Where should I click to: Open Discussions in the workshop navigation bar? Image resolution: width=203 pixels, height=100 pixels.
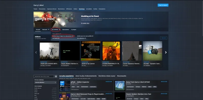pos(65,29)
